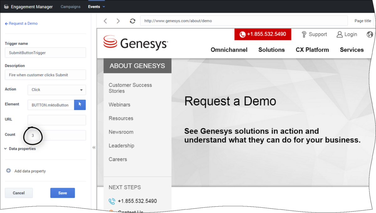Click the Request a Demo page heading

pyautogui.click(x=230, y=101)
